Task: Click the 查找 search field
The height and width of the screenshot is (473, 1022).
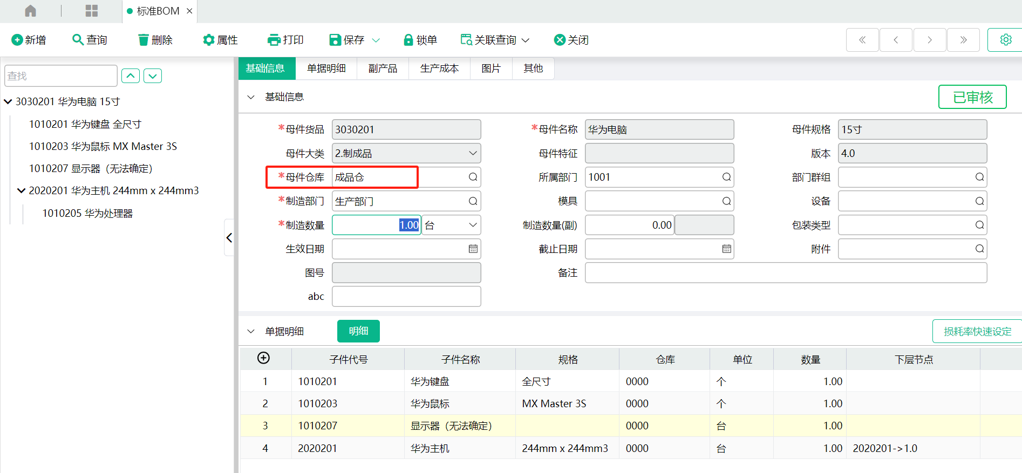Action: click(x=61, y=76)
